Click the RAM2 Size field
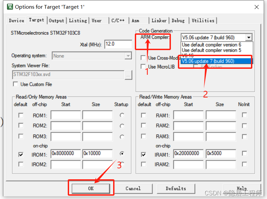The width and height of the screenshot is (267, 199). click(x=221, y=126)
